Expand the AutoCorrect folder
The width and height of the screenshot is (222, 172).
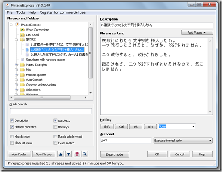(x=16, y=80)
